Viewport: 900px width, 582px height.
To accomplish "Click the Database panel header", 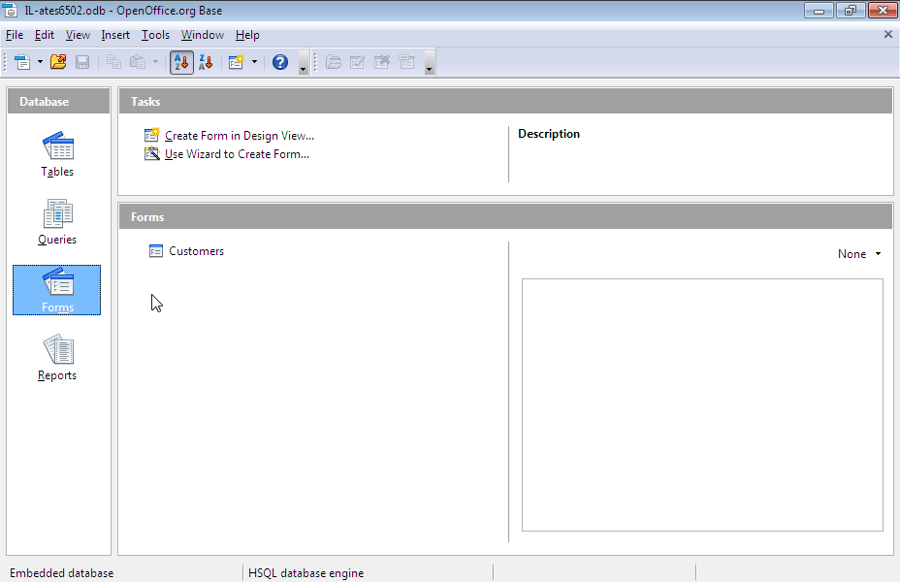I will coord(58,101).
